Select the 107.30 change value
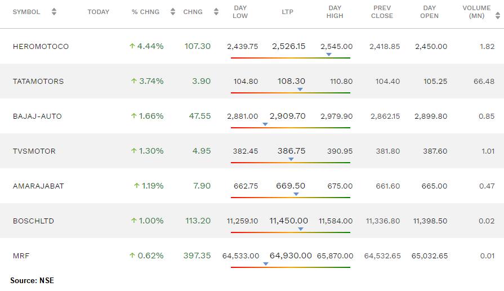Viewport: 504px width, 291px height. (x=197, y=46)
